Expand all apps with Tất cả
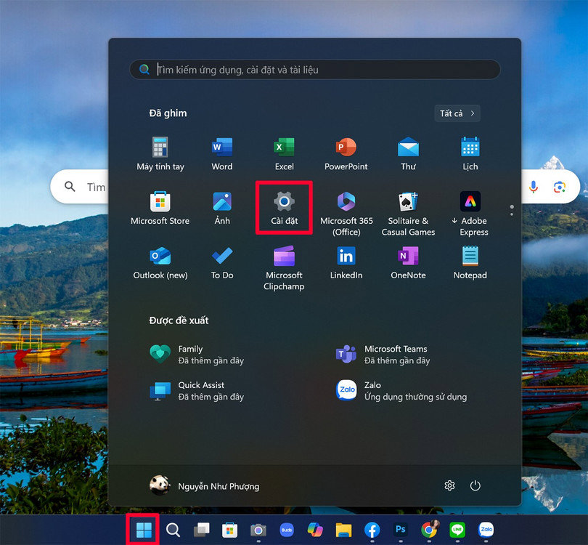The height and width of the screenshot is (545, 588). [x=457, y=113]
